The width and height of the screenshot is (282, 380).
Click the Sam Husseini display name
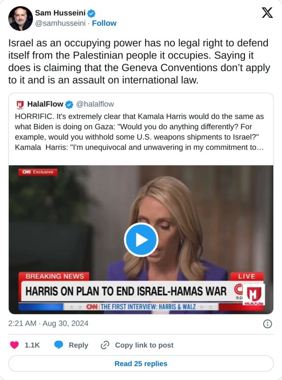[x=60, y=13]
